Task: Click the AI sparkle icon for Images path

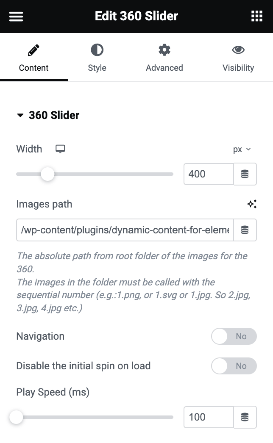Action: pyautogui.click(x=252, y=204)
